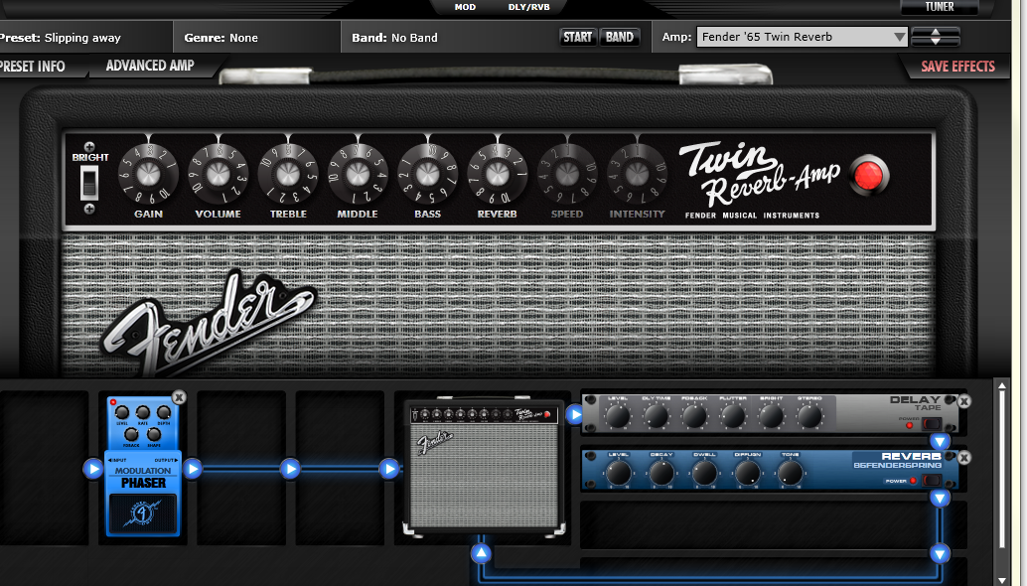Screen dimensions: 1027x586
Task: Click the Reverb rack Dwell knob
Action: tap(705, 473)
